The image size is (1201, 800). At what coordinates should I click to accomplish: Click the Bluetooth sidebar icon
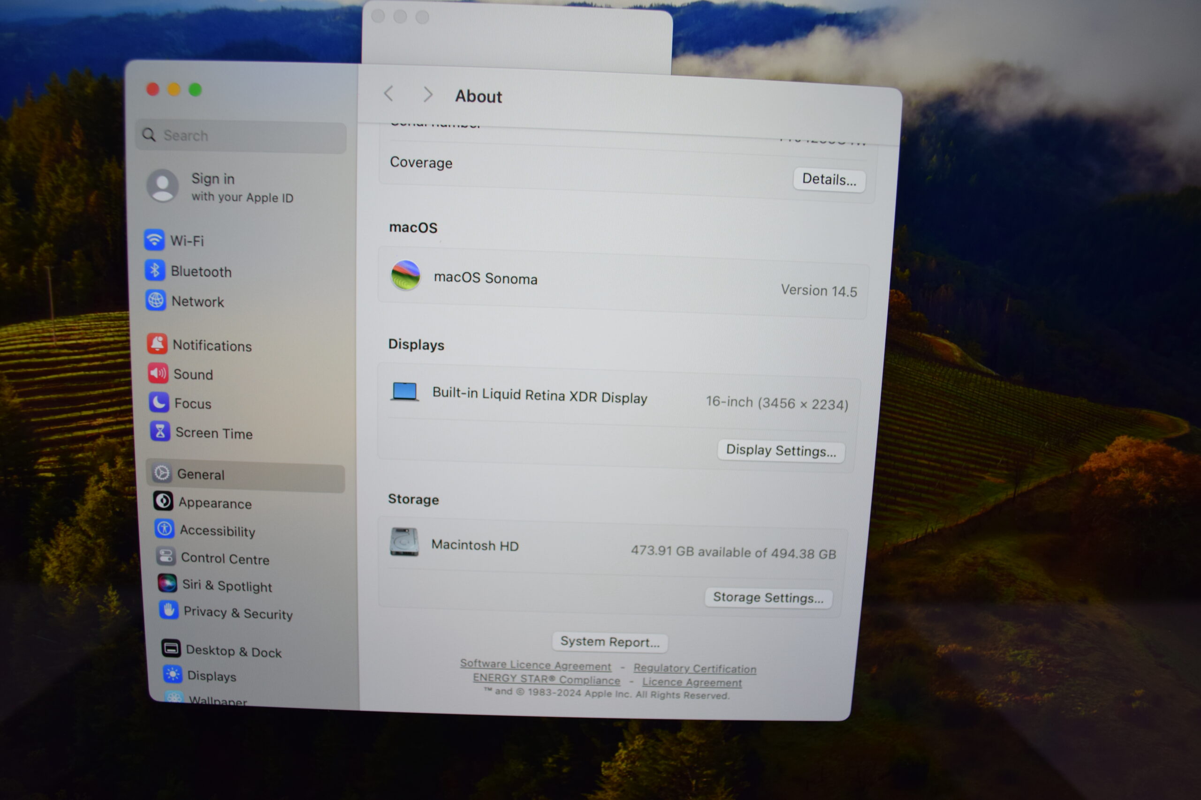point(155,270)
